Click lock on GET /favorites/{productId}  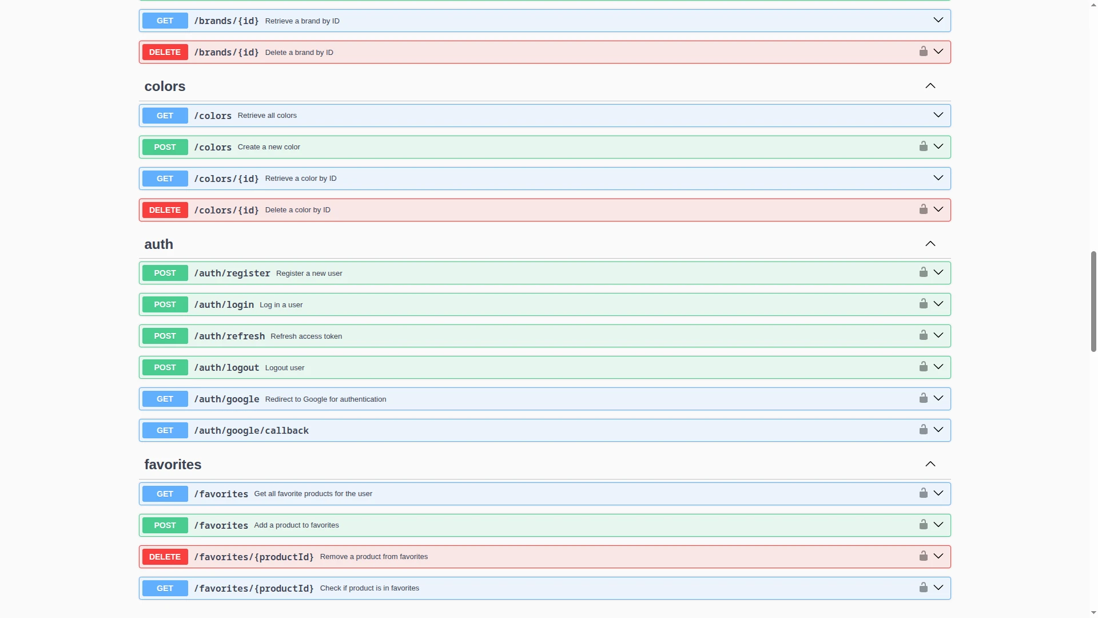(923, 588)
